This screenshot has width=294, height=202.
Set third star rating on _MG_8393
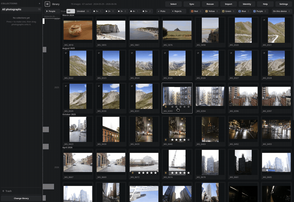[180, 107]
